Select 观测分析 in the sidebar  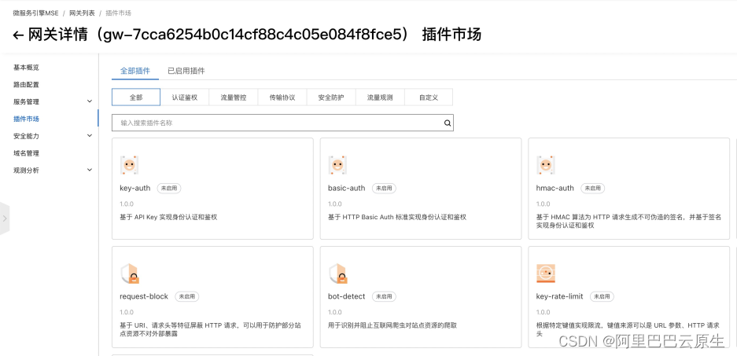pyautogui.click(x=26, y=170)
